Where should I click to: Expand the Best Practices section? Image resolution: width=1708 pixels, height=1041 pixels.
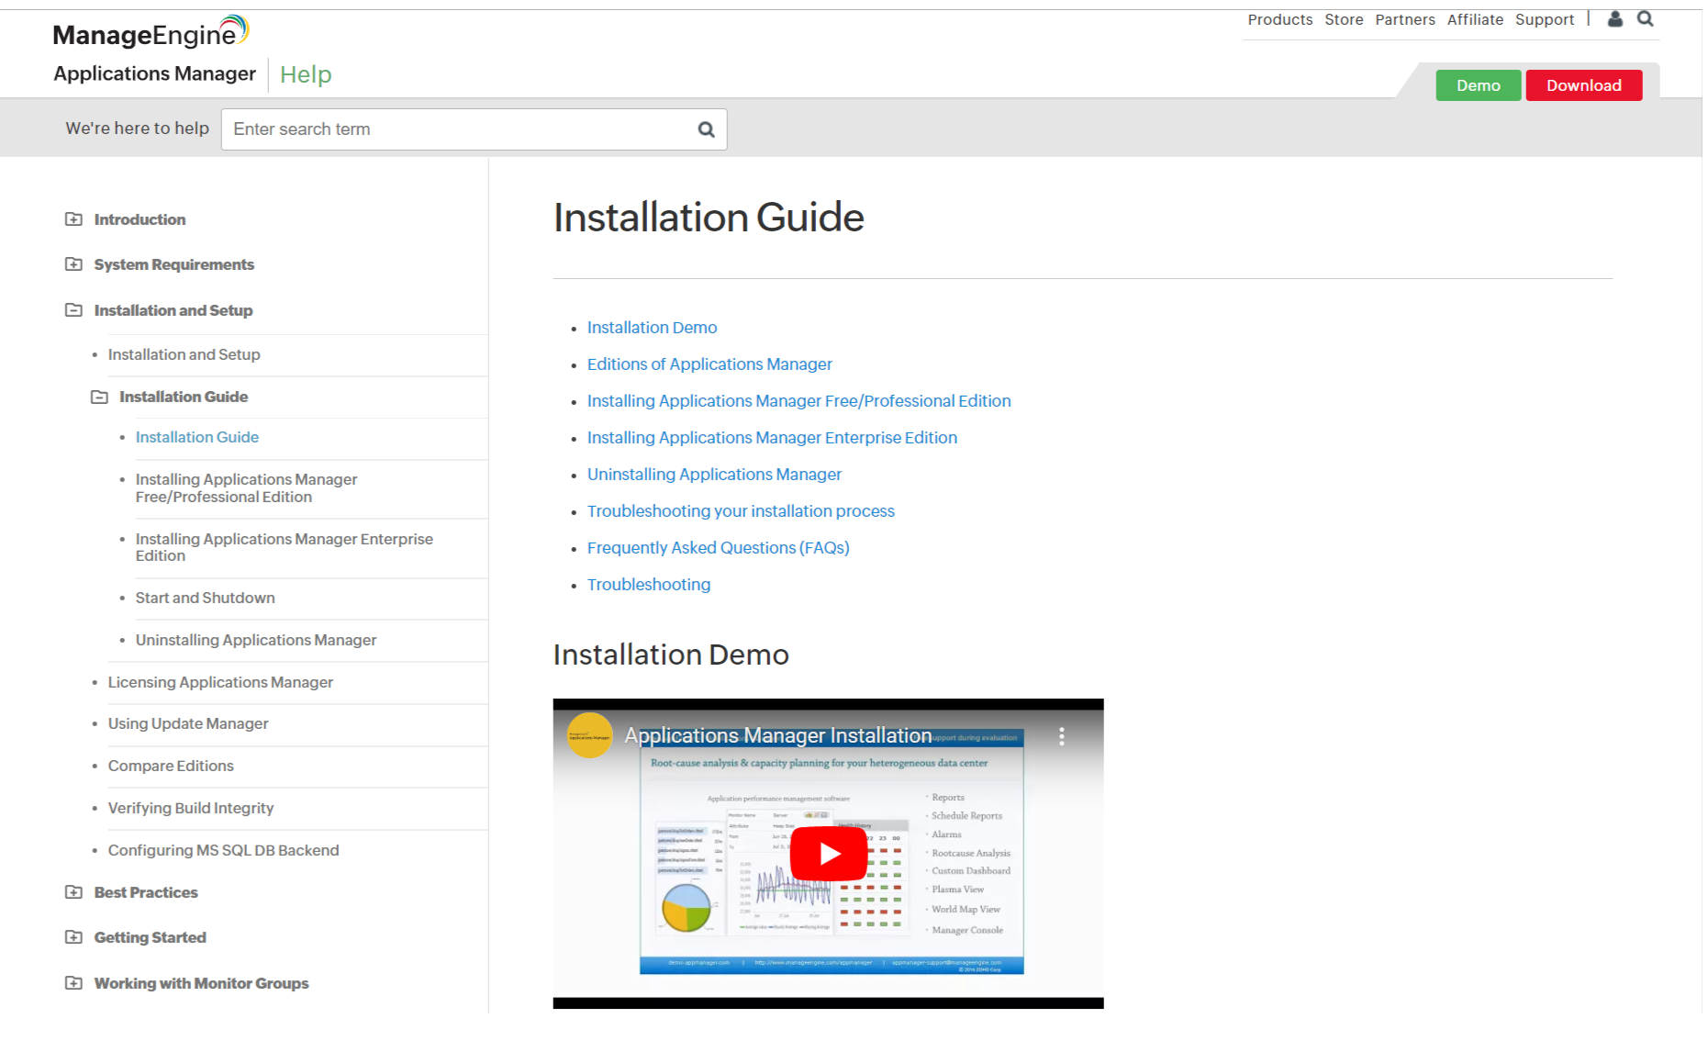(73, 892)
